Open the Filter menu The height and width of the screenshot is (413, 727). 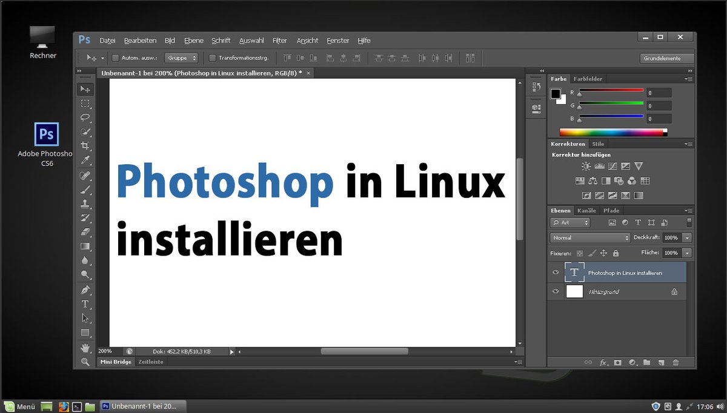[279, 40]
